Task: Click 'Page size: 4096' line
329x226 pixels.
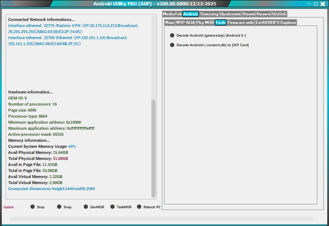Action: [22, 110]
